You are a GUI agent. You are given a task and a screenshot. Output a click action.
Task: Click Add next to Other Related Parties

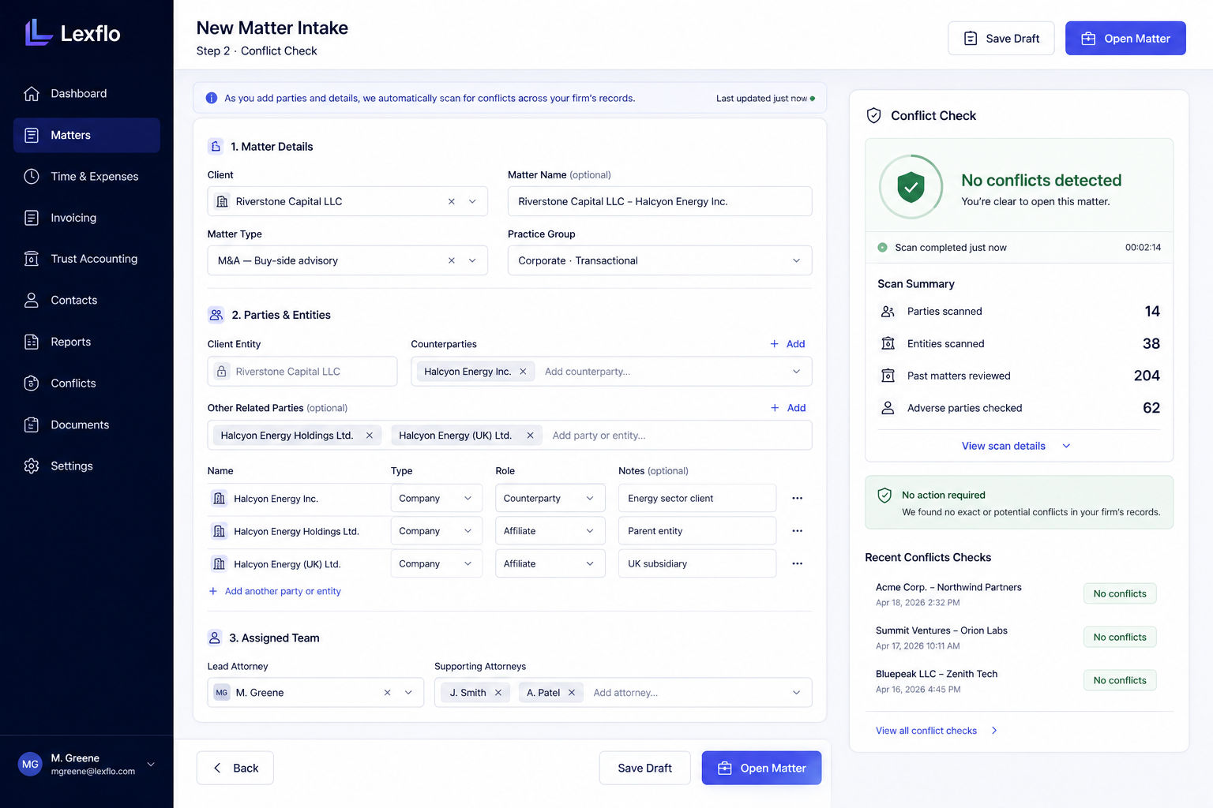click(x=788, y=408)
